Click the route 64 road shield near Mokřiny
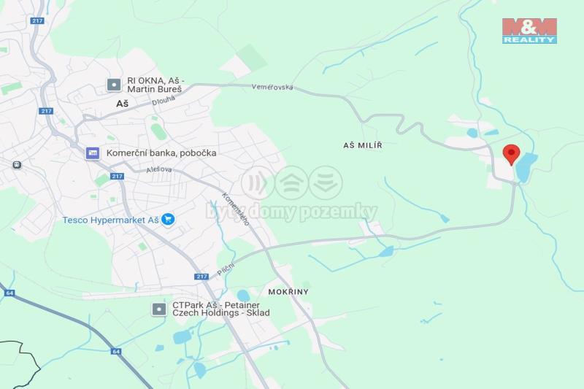Viewport: 584px width, 389px height. pos(116,351)
